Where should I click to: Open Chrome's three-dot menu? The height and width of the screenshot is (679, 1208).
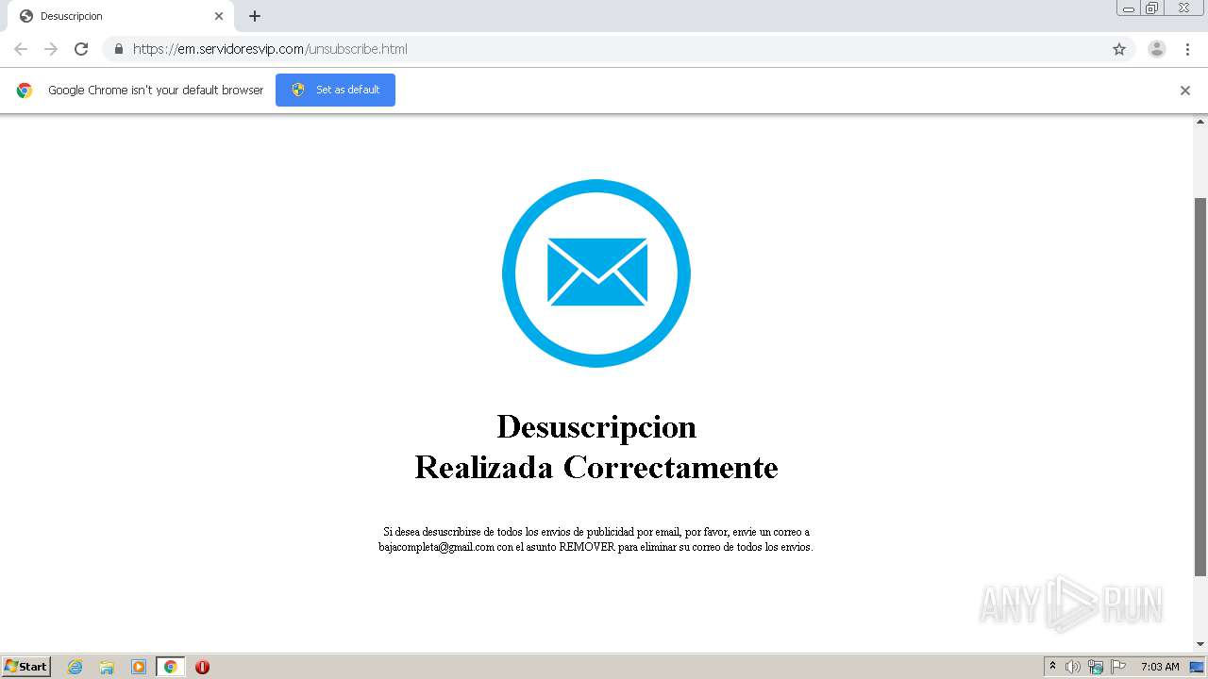(x=1187, y=49)
